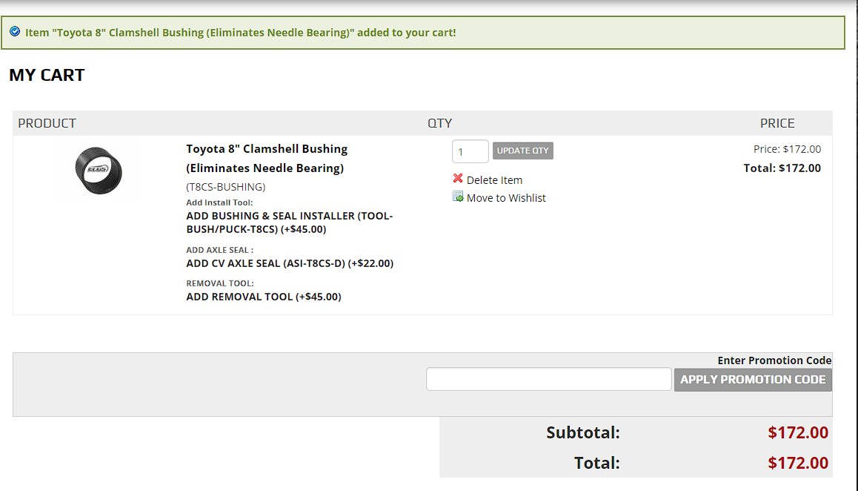Select the bold Total: $172.00 in the price column
Image resolution: width=858 pixels, height=491 pixels.
tap(782, 168)
